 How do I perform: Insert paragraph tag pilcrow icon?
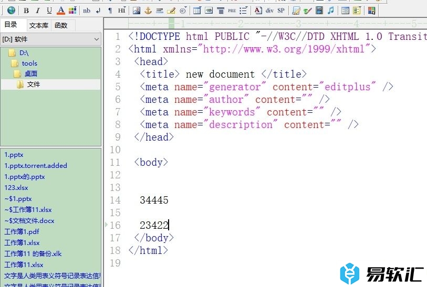[x=110, y=10]
